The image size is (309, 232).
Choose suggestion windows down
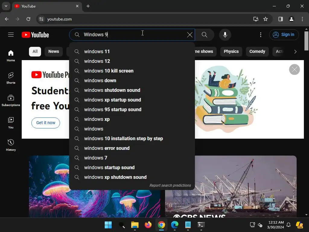132,80
